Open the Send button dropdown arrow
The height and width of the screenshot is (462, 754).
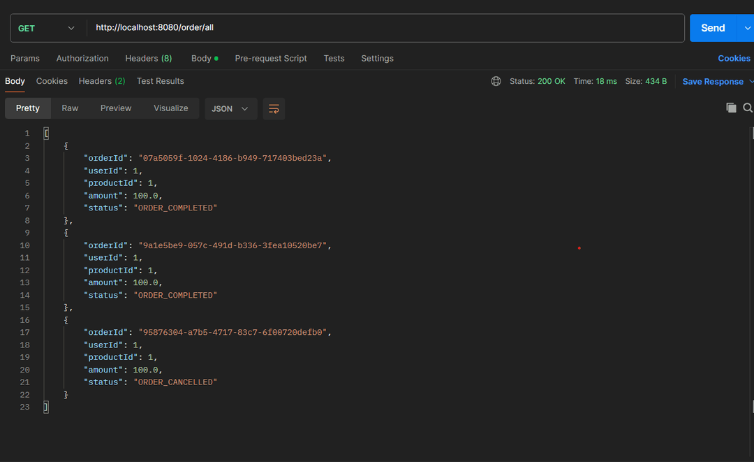click(x=748, y=28)
